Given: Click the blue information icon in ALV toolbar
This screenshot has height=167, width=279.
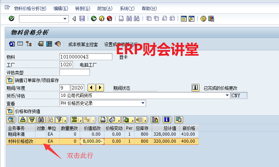Looking at the screenshot, I should (167, 119).
